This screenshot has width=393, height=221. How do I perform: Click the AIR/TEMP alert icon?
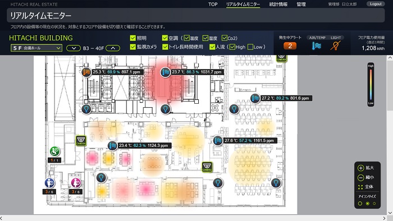[317, 46]
